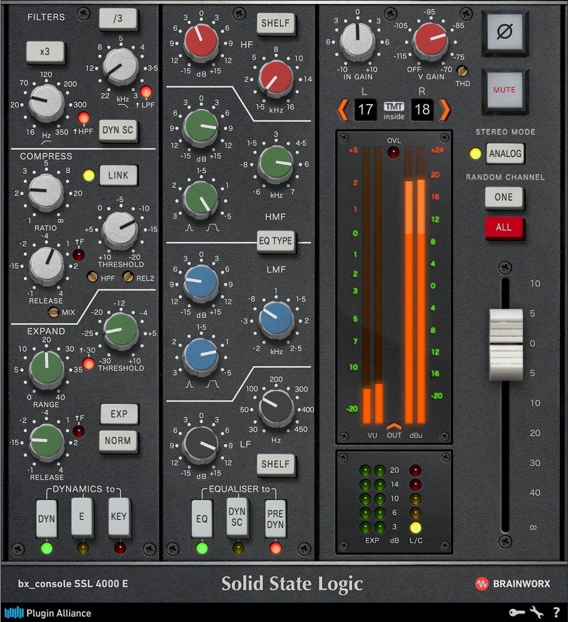Click the red random channel ALL button

coord(504,228)
